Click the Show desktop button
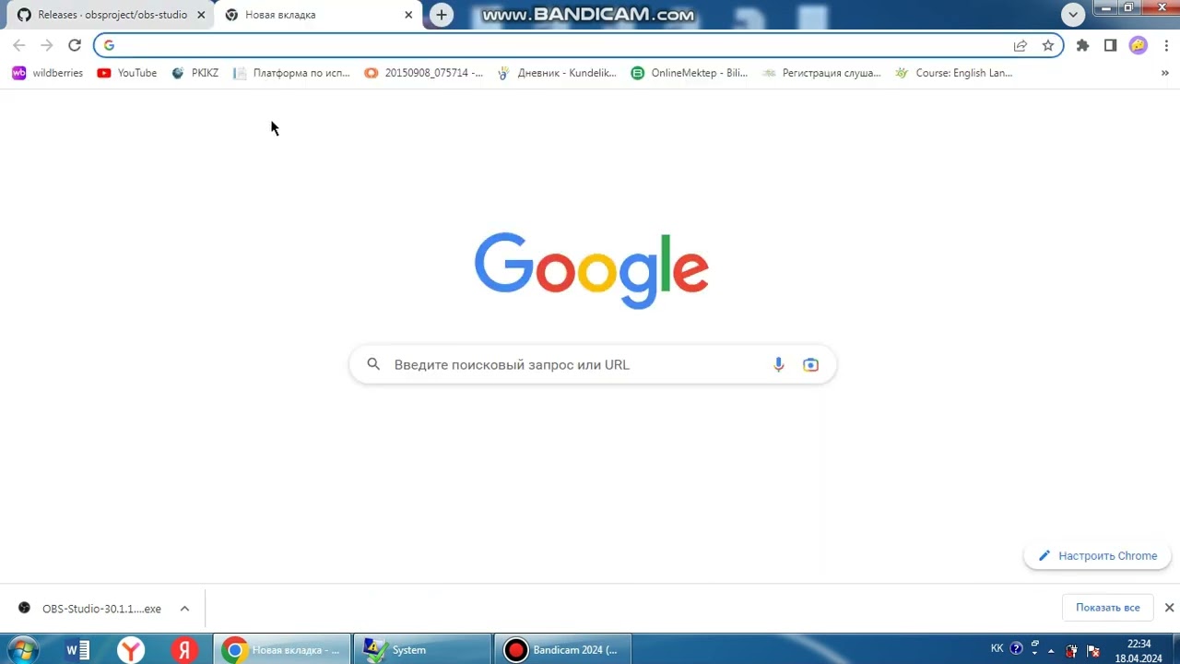The width and height of the screenshot is (1180, 664). [x=1174, y=649]
